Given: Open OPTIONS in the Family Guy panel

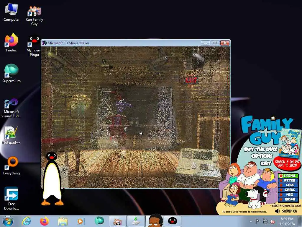Looking at the screenshot, I should coord(262,156).
